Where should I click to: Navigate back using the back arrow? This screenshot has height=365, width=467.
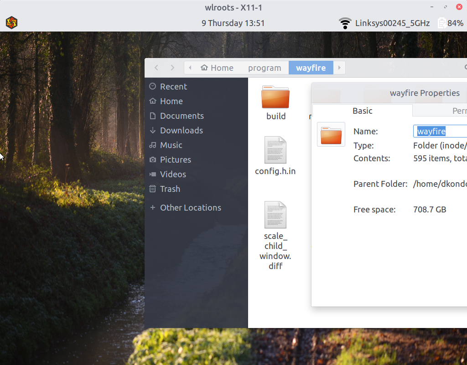[x=156, y=67]
